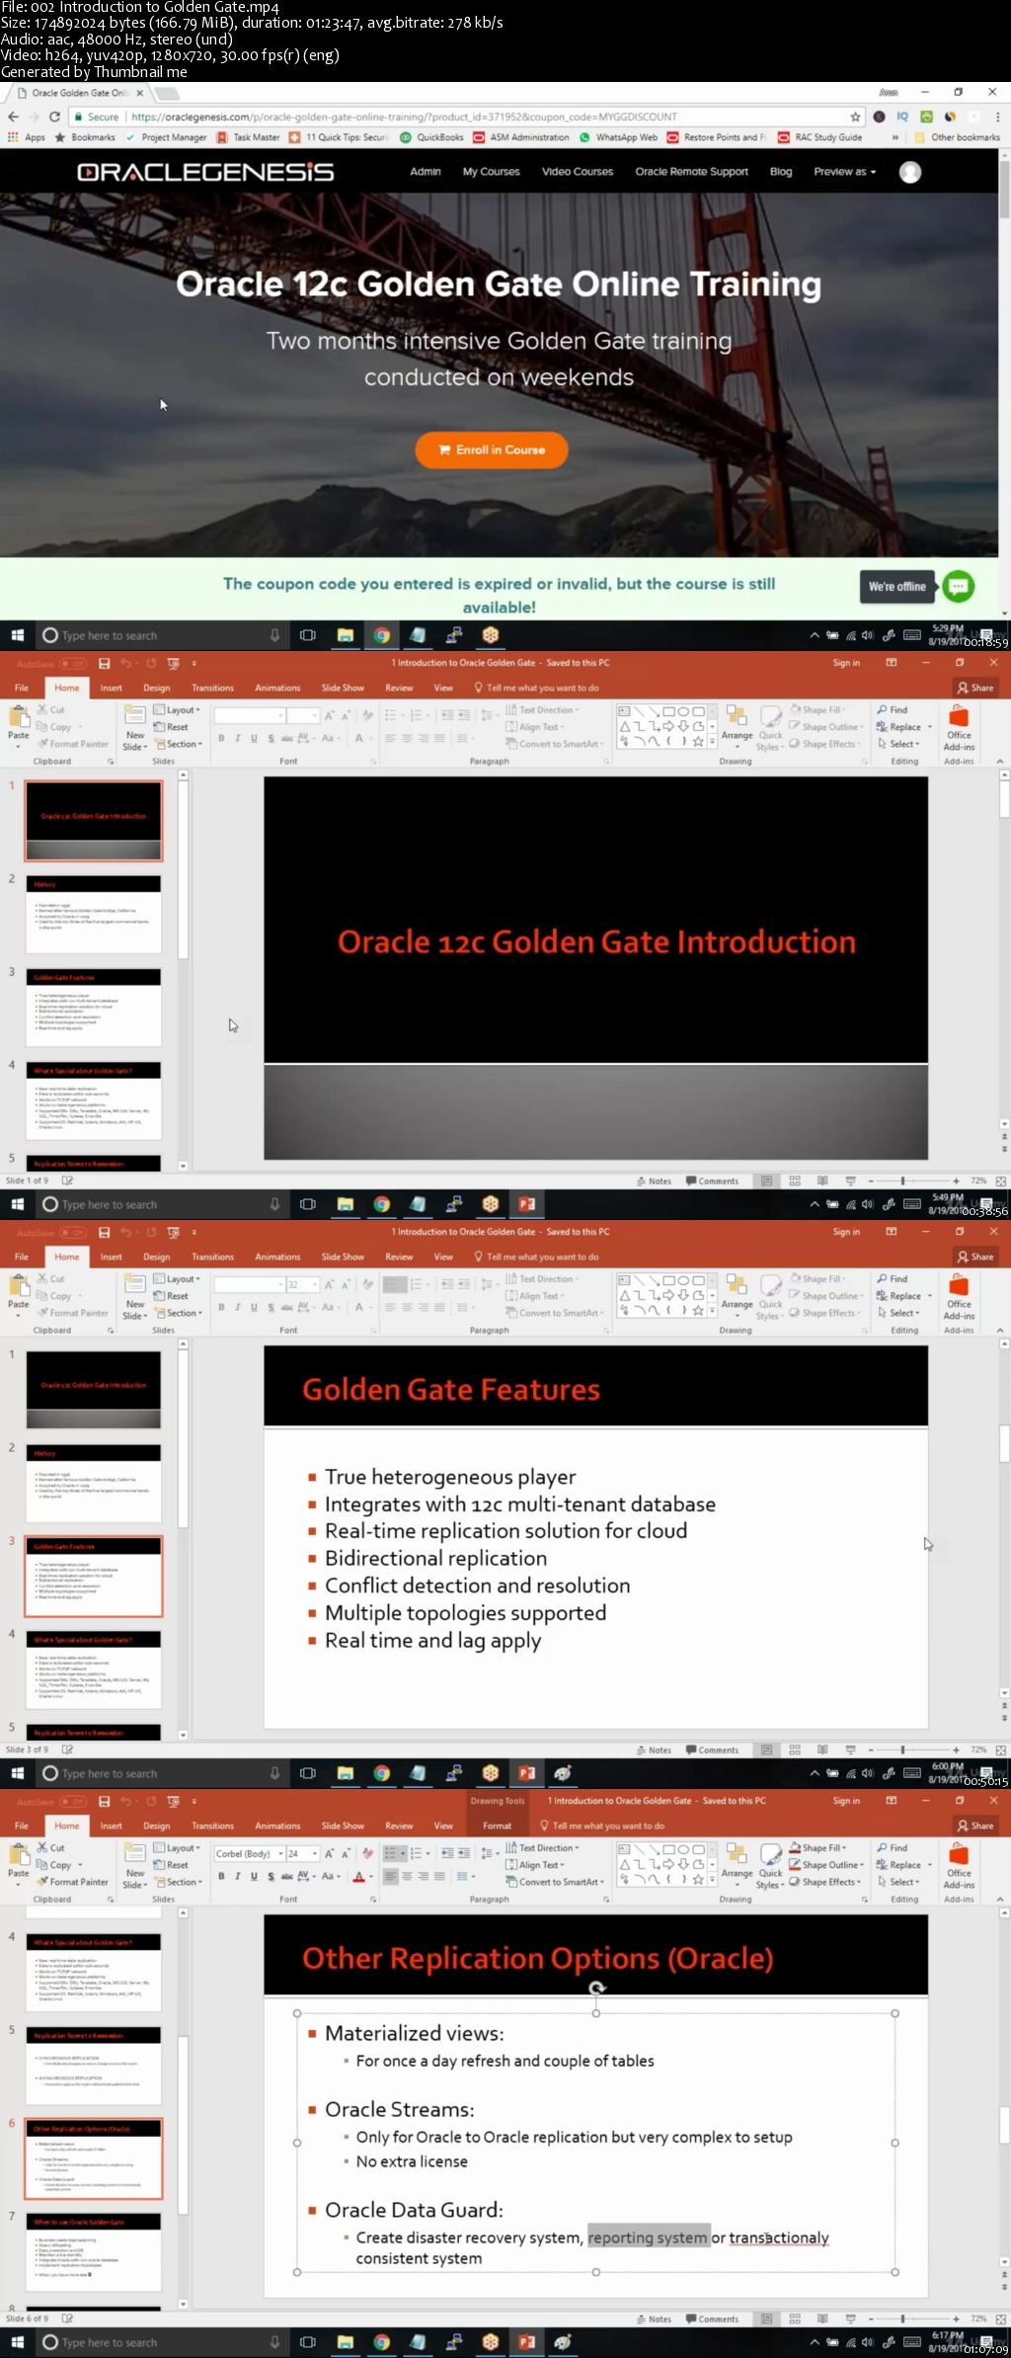This screenshot has height=2358, width=1011.
Task: Toggle Underline in the Other Replication Options window
Action: (254, 1876)
